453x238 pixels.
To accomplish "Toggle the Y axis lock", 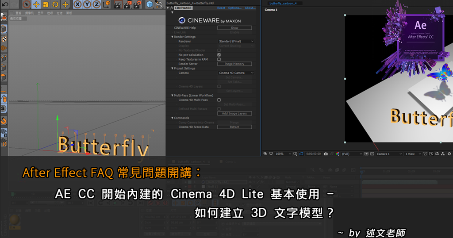I will point(87,4).
